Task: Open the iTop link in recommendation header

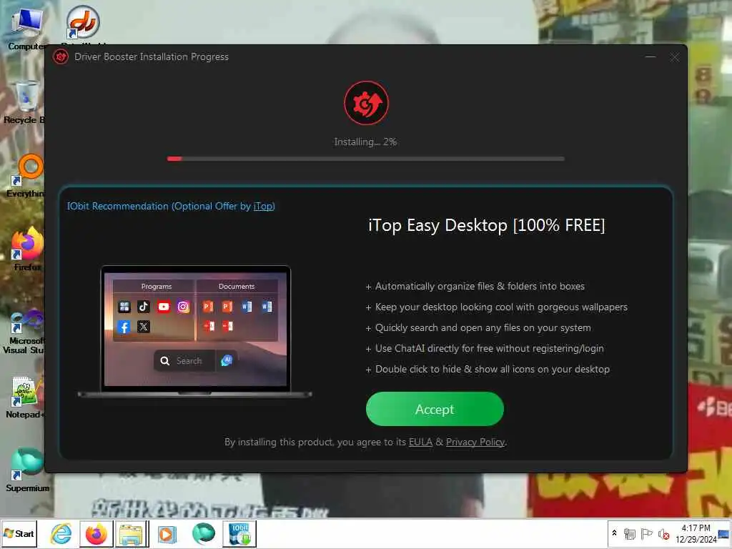Action: [263, 207]
